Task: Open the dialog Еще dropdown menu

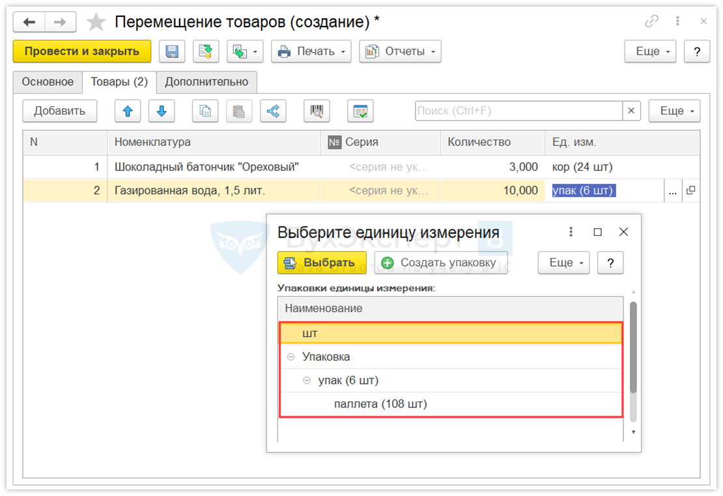Action: 563,263
